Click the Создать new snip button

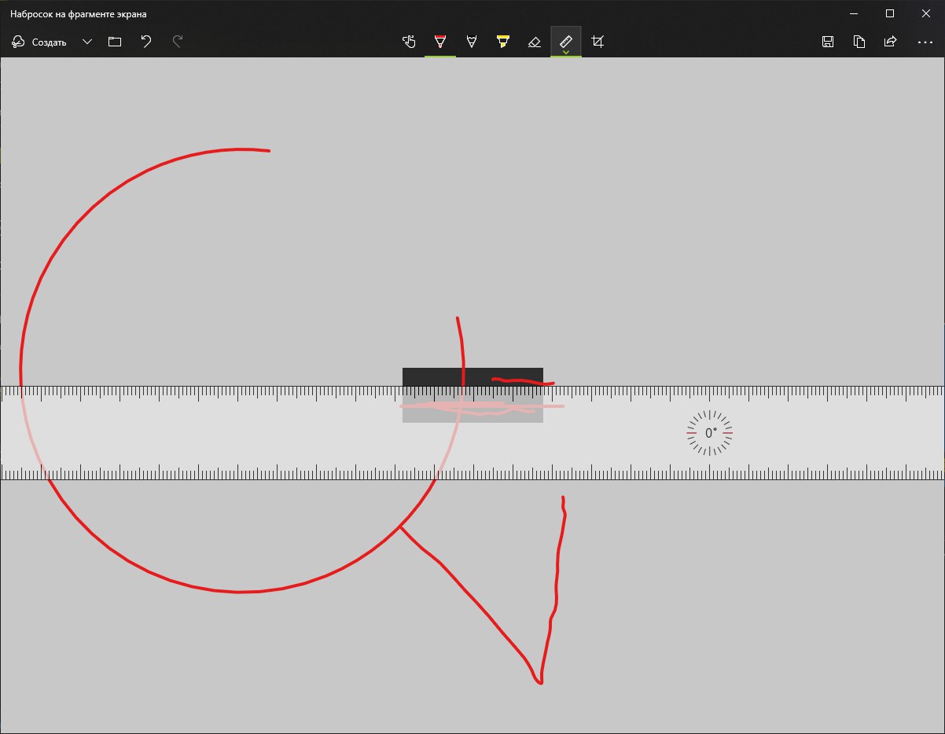[x=39, y=42]
